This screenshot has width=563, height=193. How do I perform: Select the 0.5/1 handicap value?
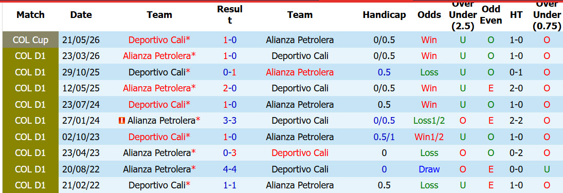(x=384, y=137)
